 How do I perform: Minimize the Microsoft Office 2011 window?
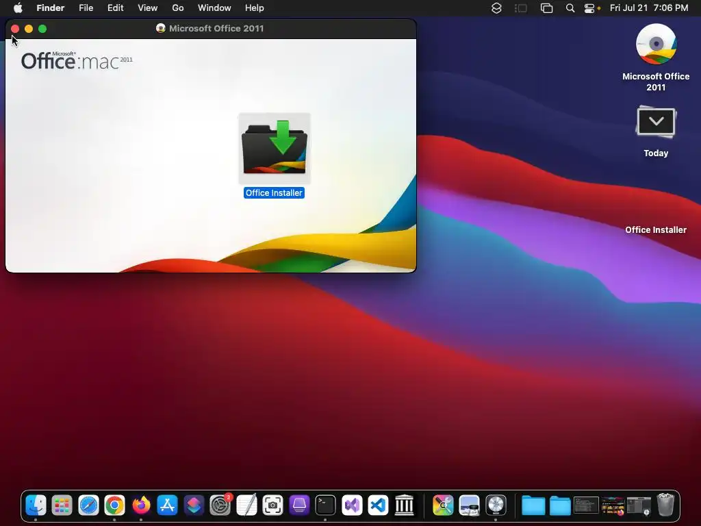29,29
